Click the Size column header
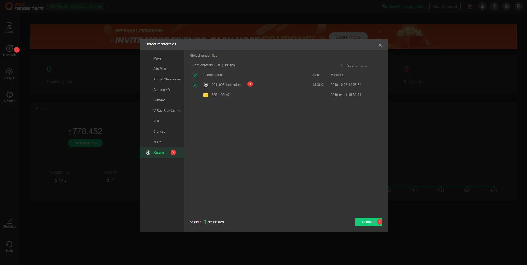The height and width of the screenshot is (265, 527). click(316, 75)
